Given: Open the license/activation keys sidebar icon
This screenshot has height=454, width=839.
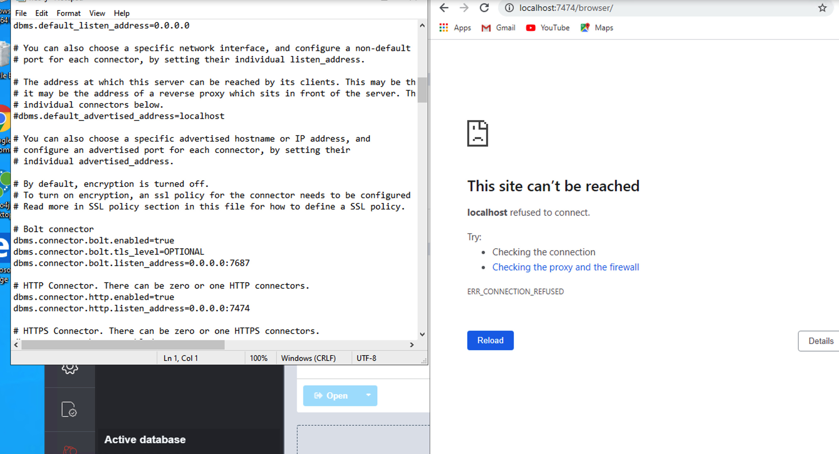Looking at the screenshot, I should [x=69, y=409].
